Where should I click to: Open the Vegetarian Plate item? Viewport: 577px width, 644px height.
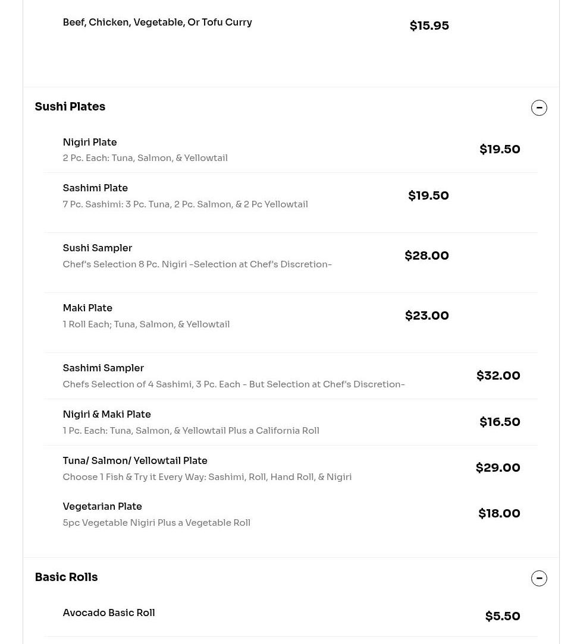[x=102, y=507]
